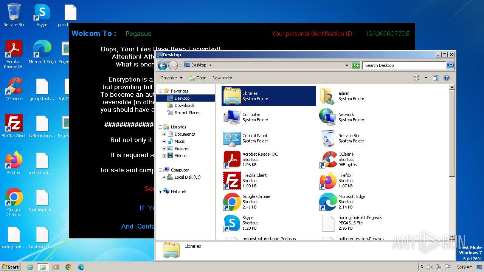Collapse the Computer tree group
The image size is (484, 272).
[160, 170]
